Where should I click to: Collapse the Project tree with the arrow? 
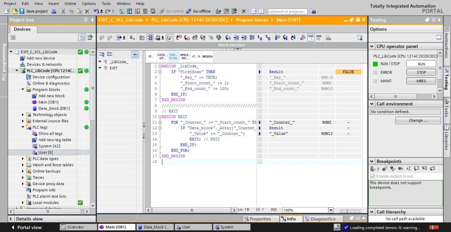pyautogui.click(x=92, y=20)
